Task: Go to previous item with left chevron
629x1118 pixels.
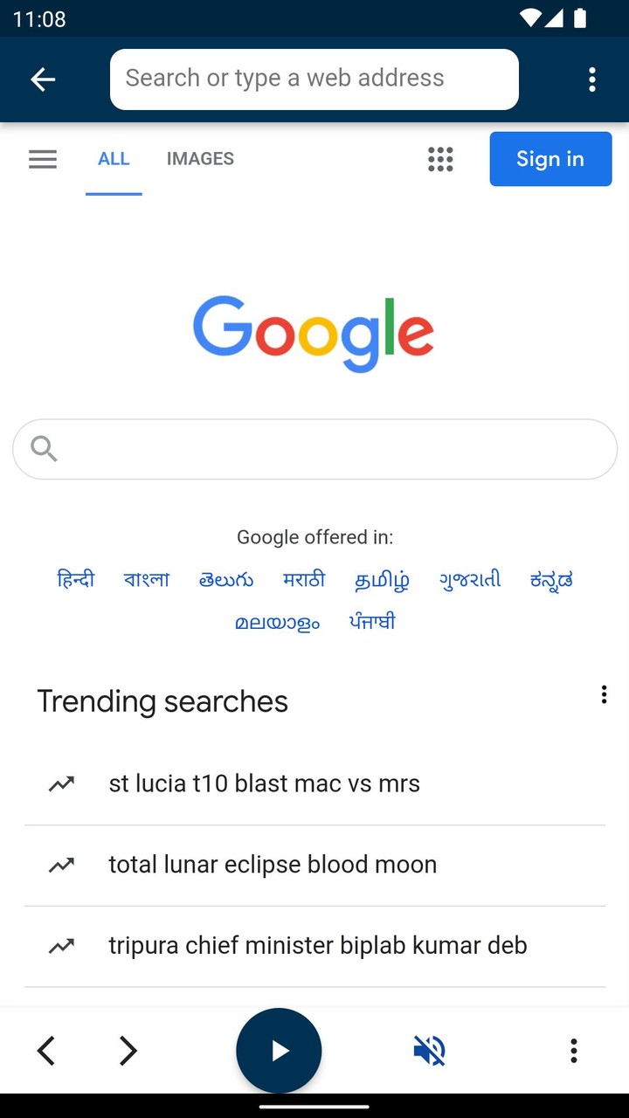Action: coord(46,1050)
